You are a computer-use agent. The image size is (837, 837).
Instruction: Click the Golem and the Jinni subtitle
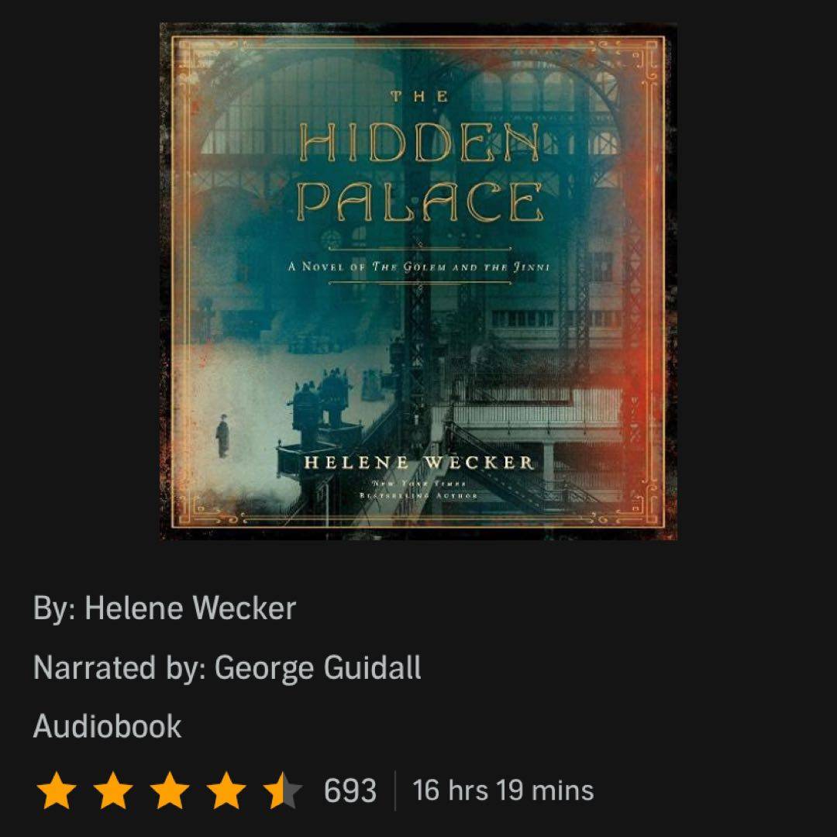coord(419,267)
